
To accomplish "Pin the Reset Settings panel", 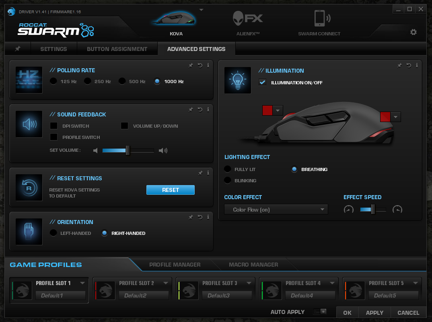I will pyautogui.click(x=200, y=173).
